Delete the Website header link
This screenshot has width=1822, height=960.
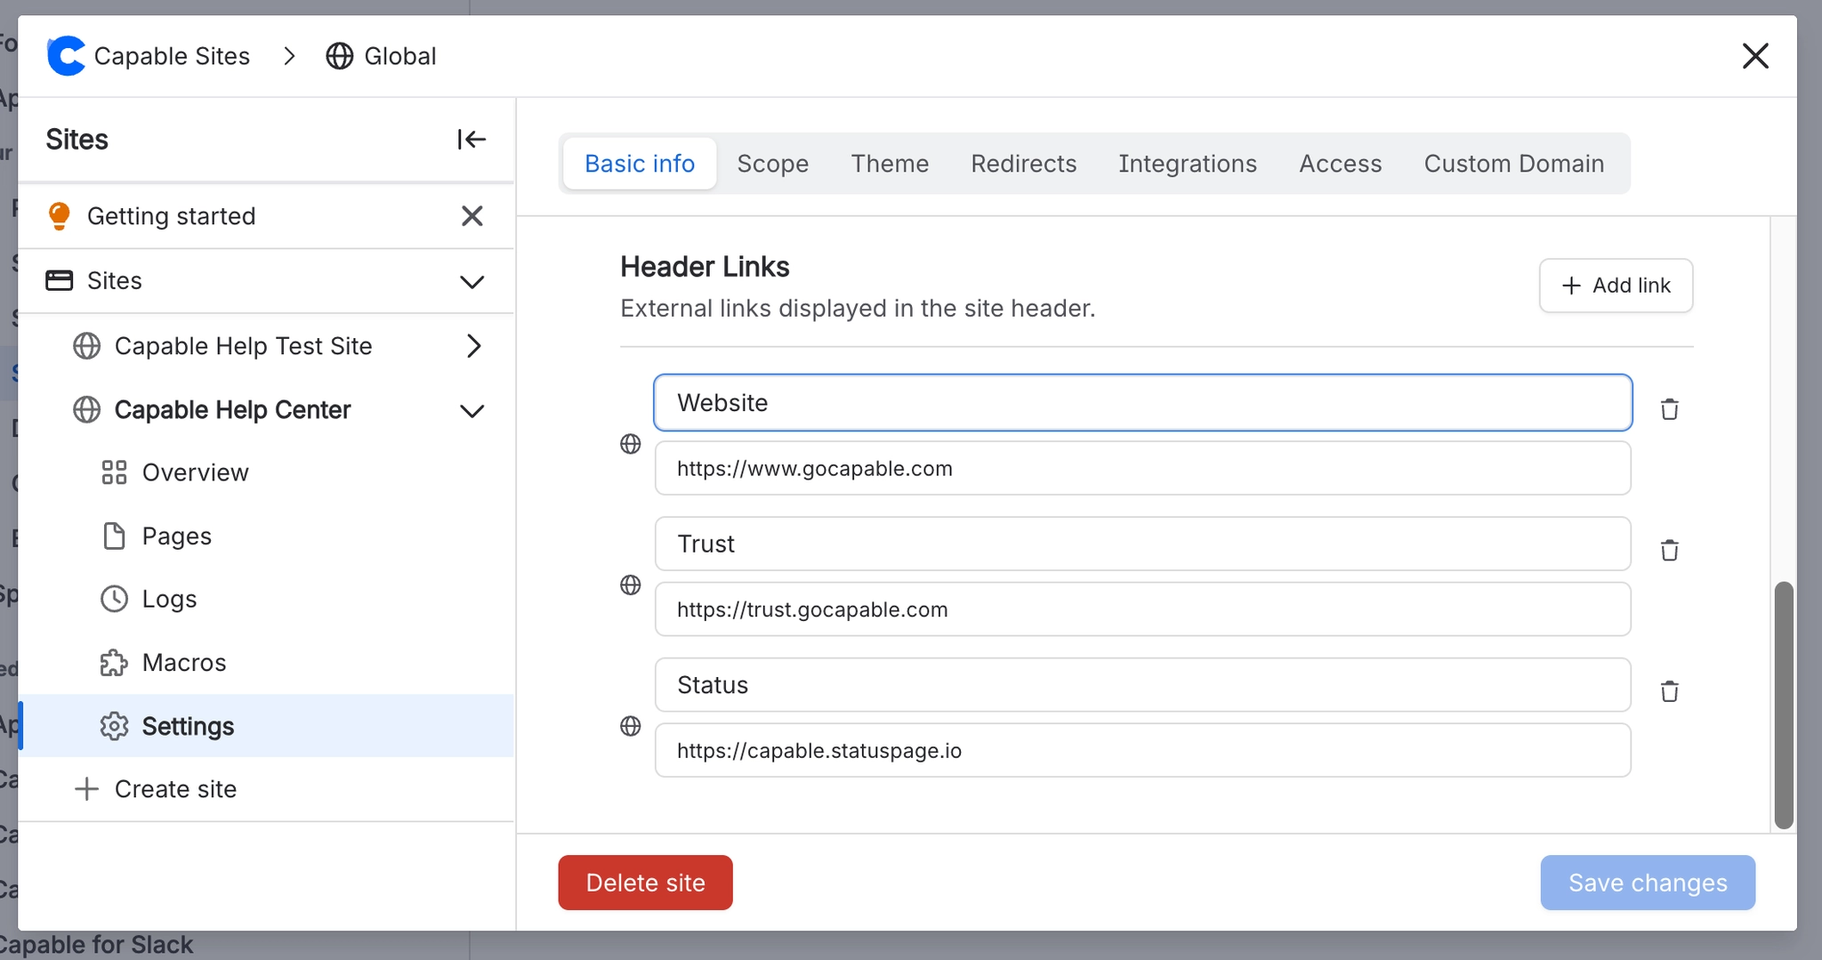(1670, 409)
